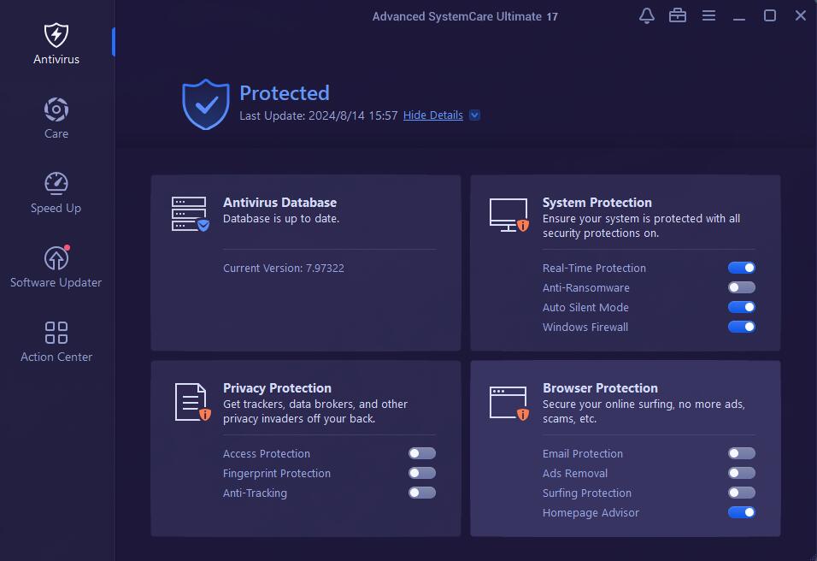This screenshot has height=561, width=817.
Task: Click the Last Update timestamp text
Action: 319,115
